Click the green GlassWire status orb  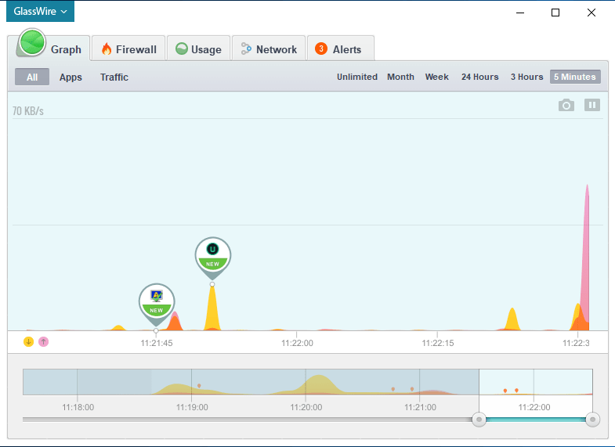point(32,42)
